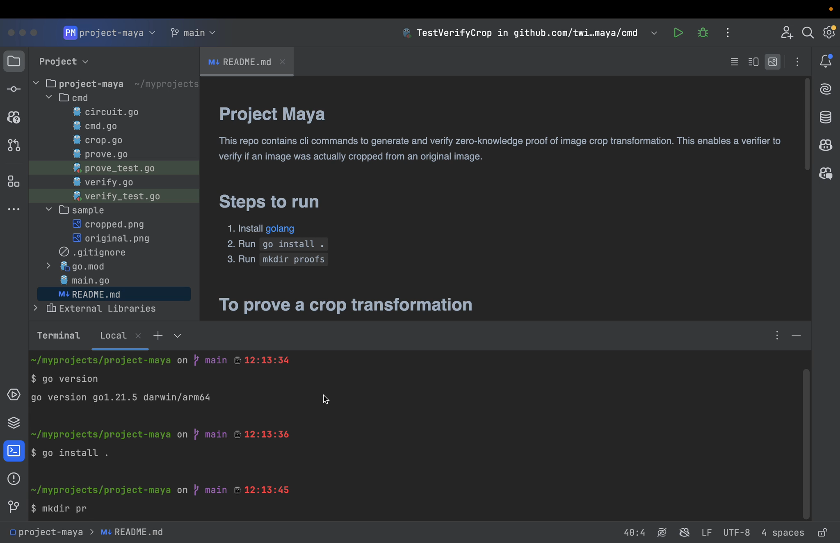840x543 pixels.
Task: Change UTF-8 file encoding
Action: pyautogui.click(x=737, y=532)
